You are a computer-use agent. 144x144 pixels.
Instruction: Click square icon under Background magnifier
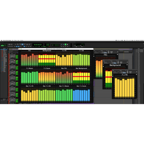tap(103, 66)
